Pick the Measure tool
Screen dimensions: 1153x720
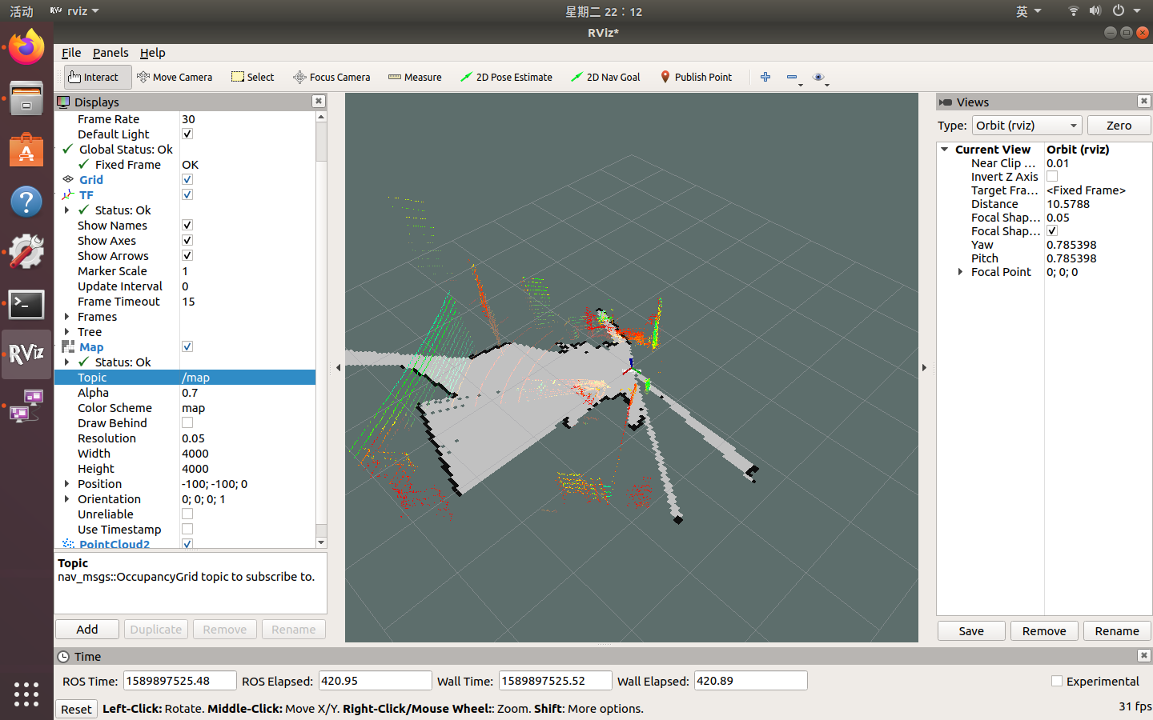(415, 77)
